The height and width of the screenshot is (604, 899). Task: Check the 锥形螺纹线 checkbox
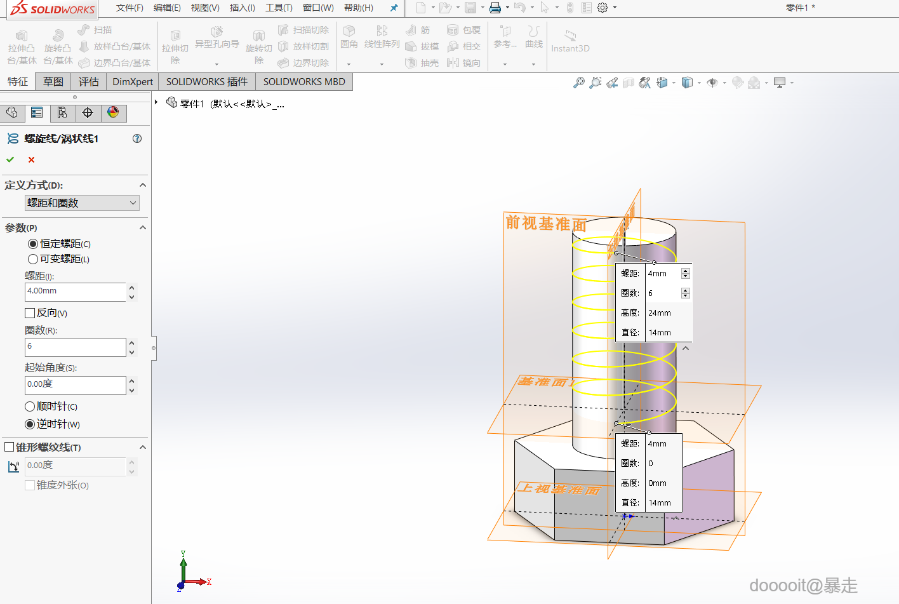(x=10, y=447)
